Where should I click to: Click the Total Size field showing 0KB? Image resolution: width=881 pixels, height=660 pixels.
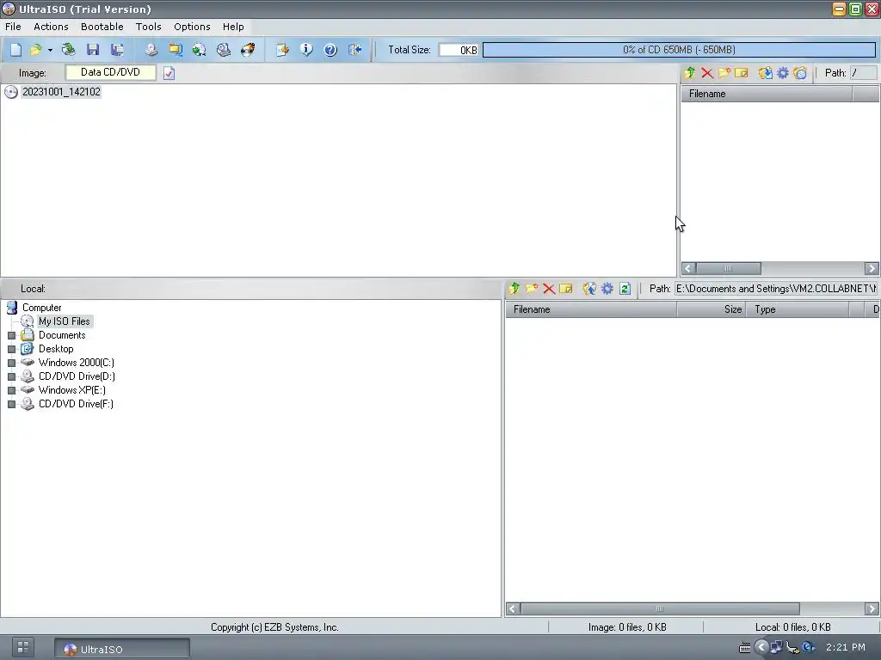click(x=459, y=50)
